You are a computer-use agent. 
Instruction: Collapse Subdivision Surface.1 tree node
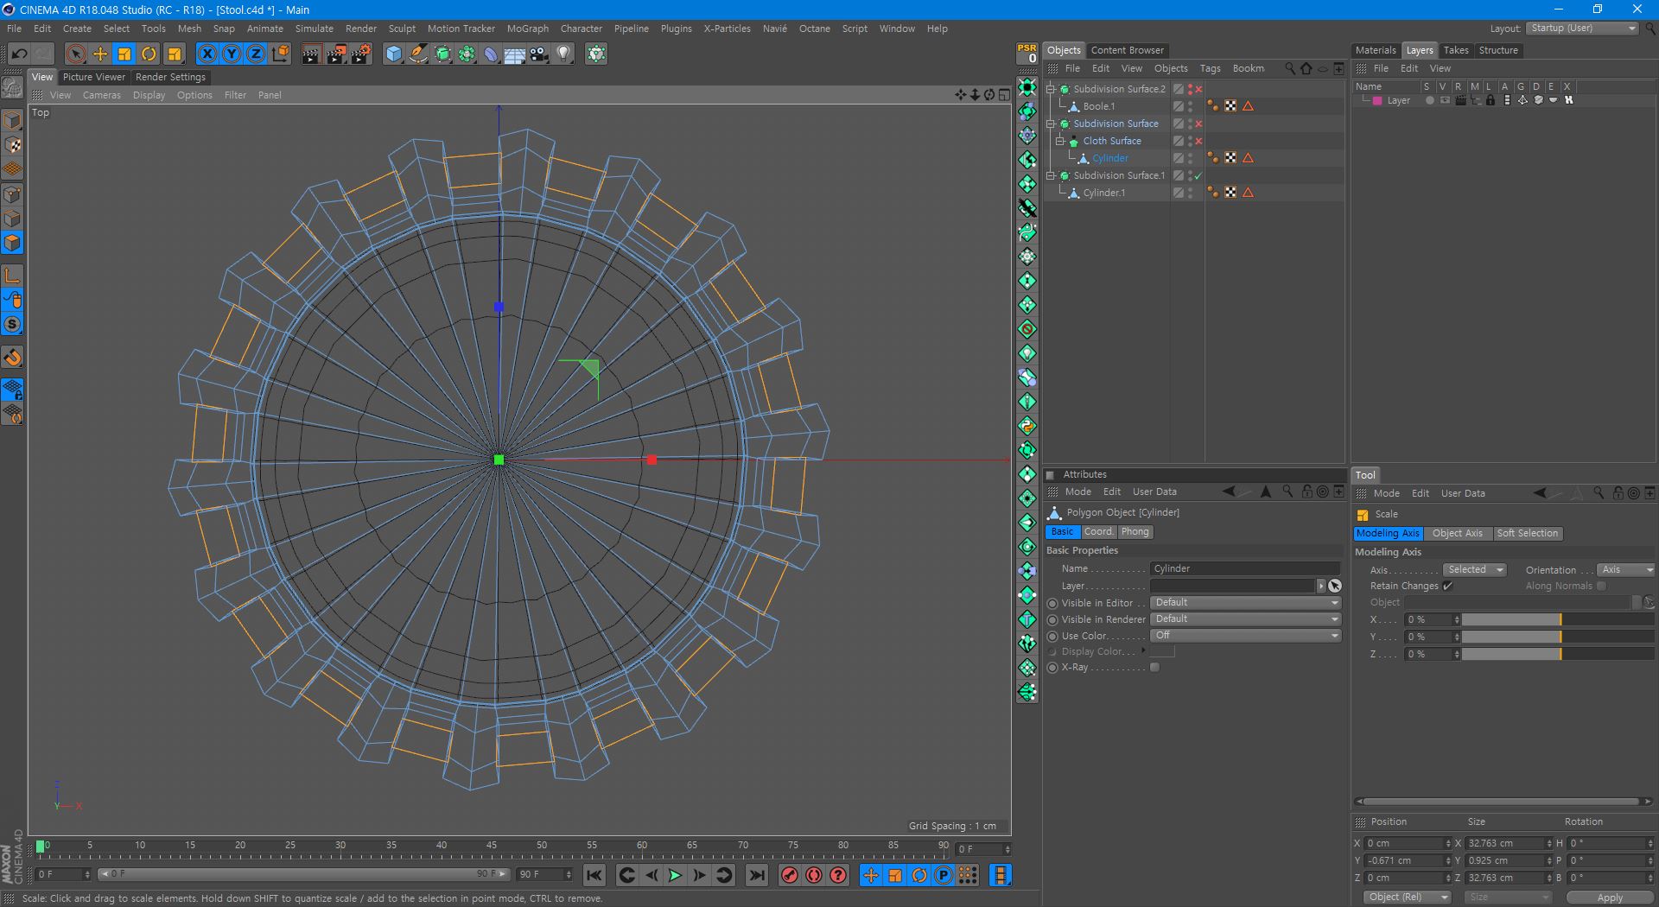click(1051, 175)
